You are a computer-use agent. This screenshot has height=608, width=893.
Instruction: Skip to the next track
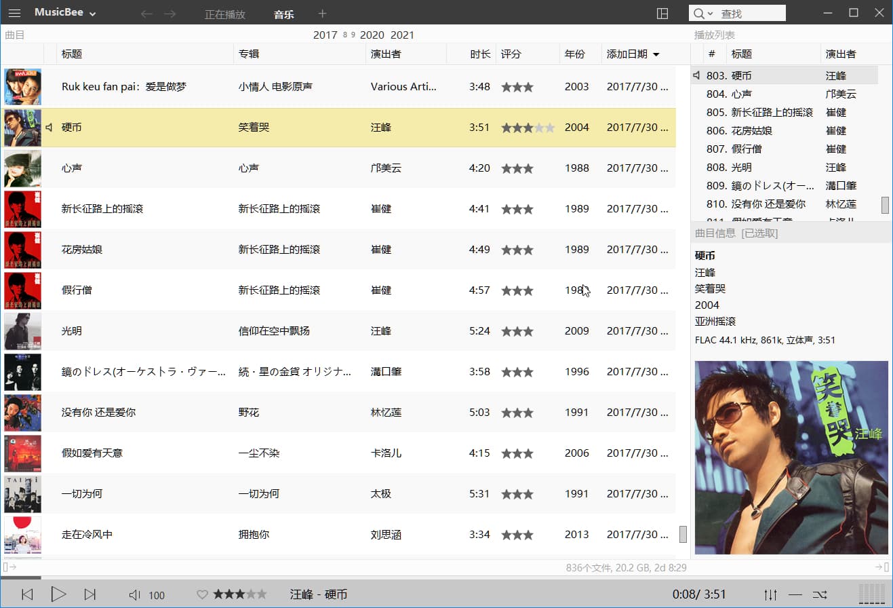coord(90,594)
